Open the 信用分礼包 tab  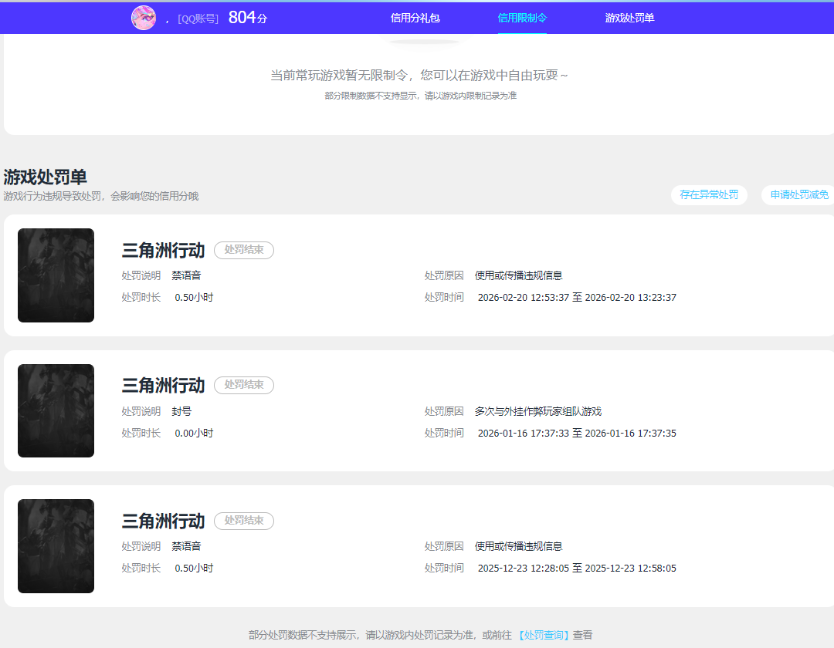[x=415, y=18]
